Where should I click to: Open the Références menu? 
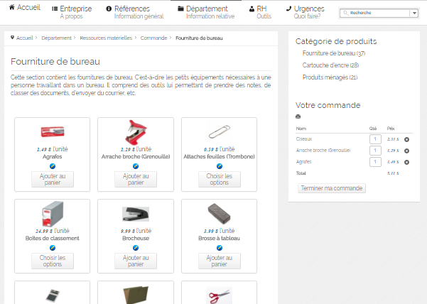135,12
